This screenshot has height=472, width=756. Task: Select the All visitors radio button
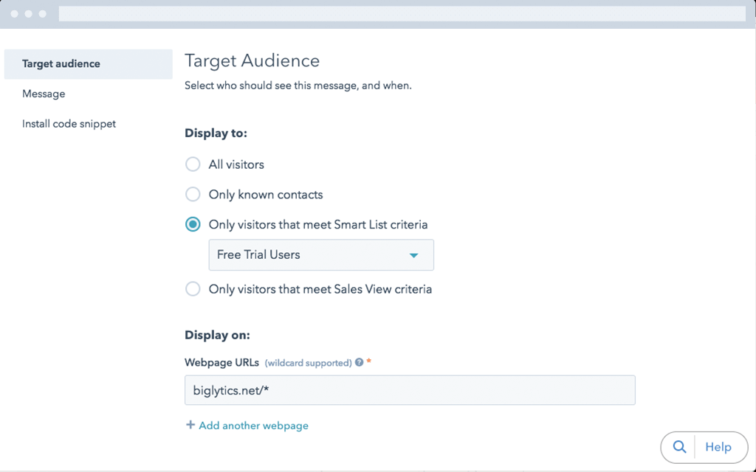tap(193, 164)
